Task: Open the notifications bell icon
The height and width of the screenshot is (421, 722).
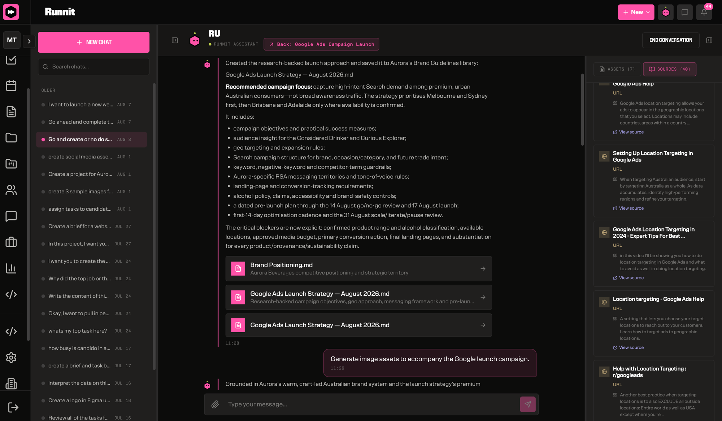Action: click(x=704, y=12)
